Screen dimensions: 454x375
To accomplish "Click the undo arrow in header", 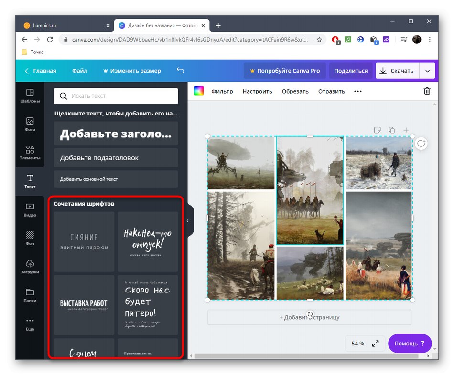I will tap(180, 71).
